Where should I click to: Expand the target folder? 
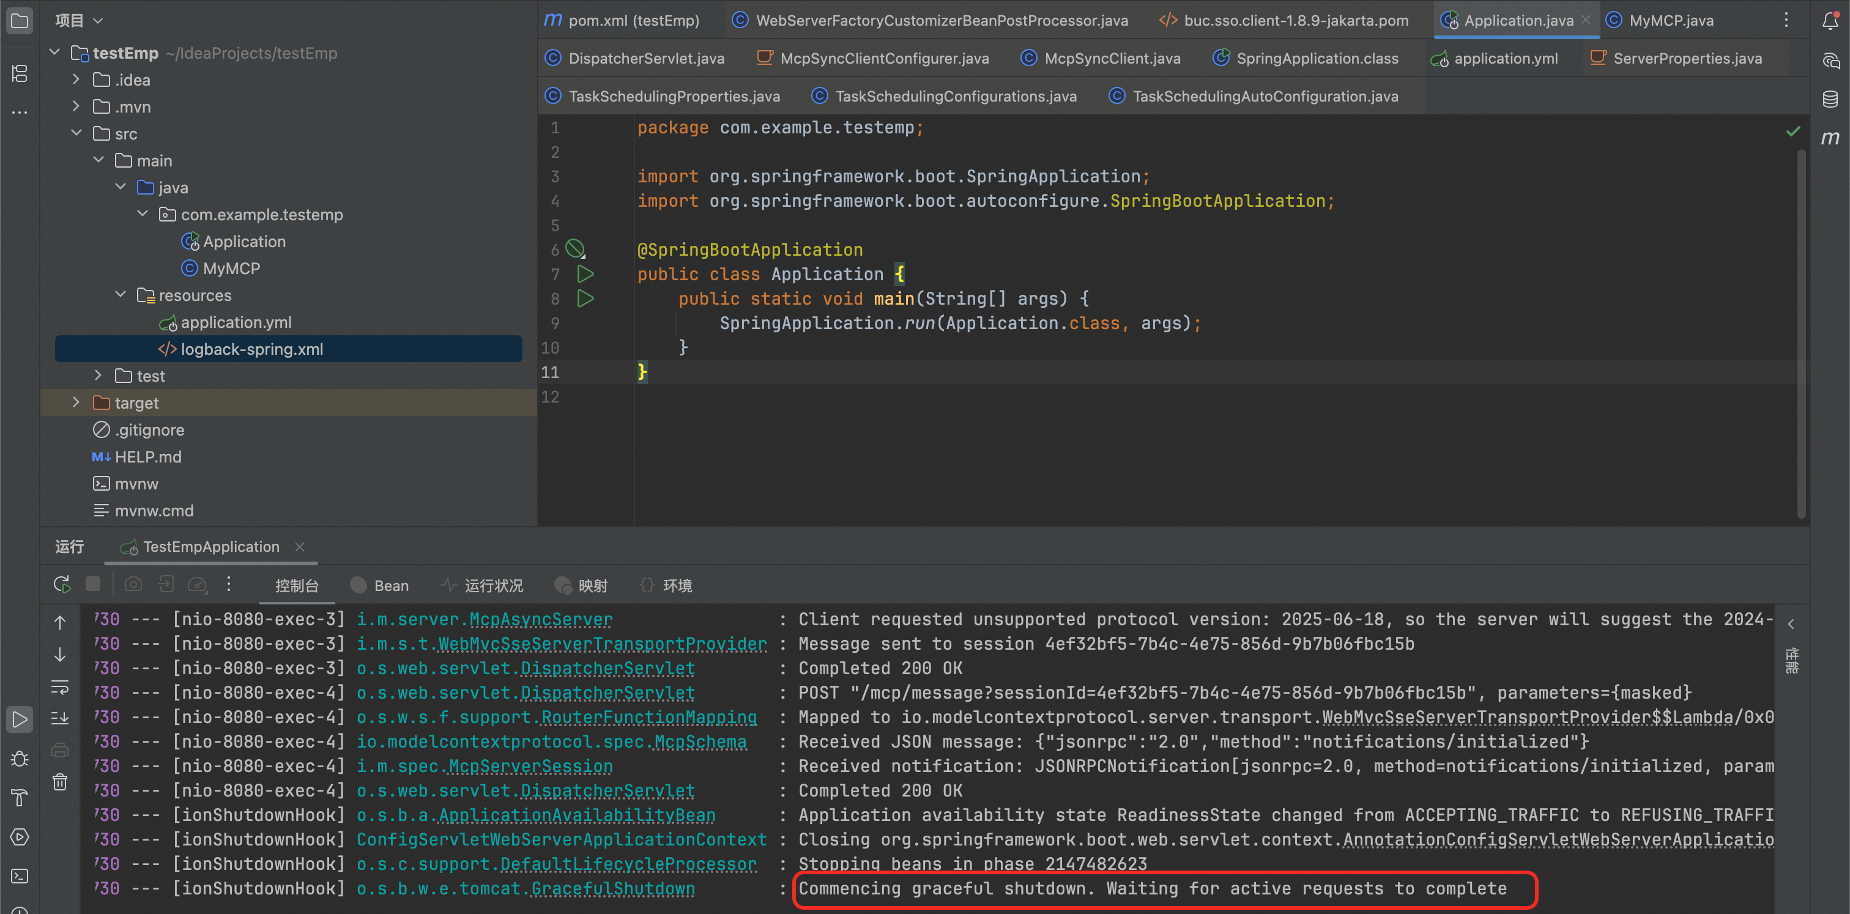[76, 403]
